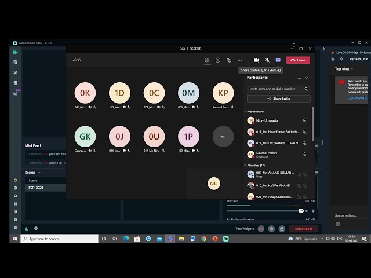Click the 0C participant avatar

click(x=154, y=93)
